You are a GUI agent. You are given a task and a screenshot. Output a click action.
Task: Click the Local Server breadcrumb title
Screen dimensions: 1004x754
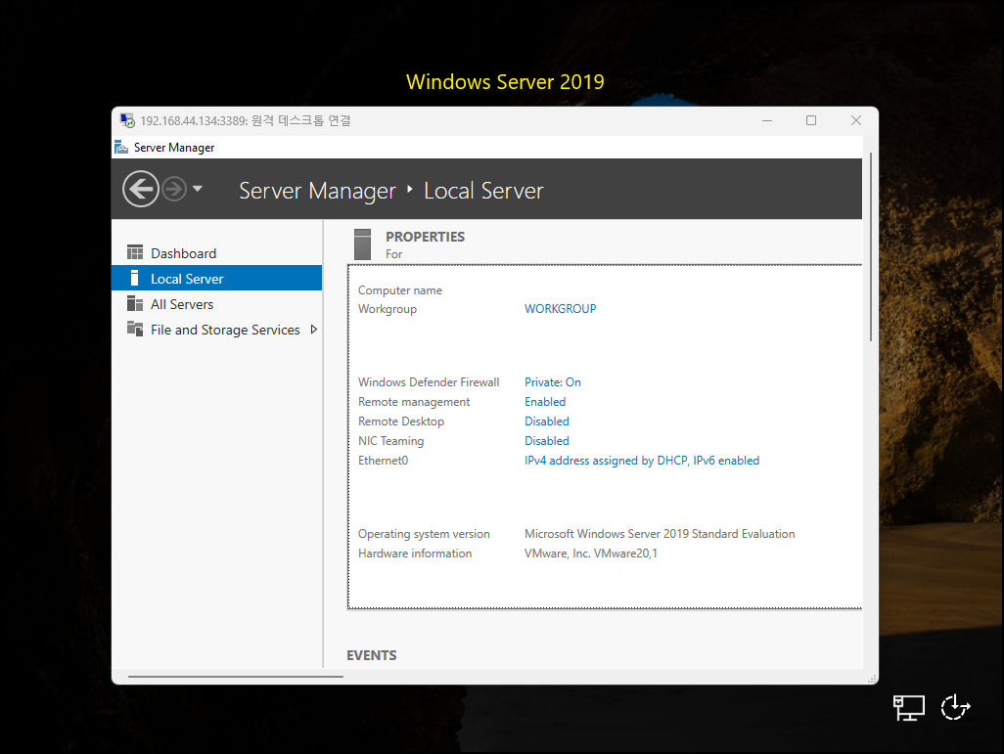coord(483,191)
